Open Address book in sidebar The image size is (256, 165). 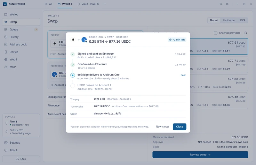click(x=21, y=44)
